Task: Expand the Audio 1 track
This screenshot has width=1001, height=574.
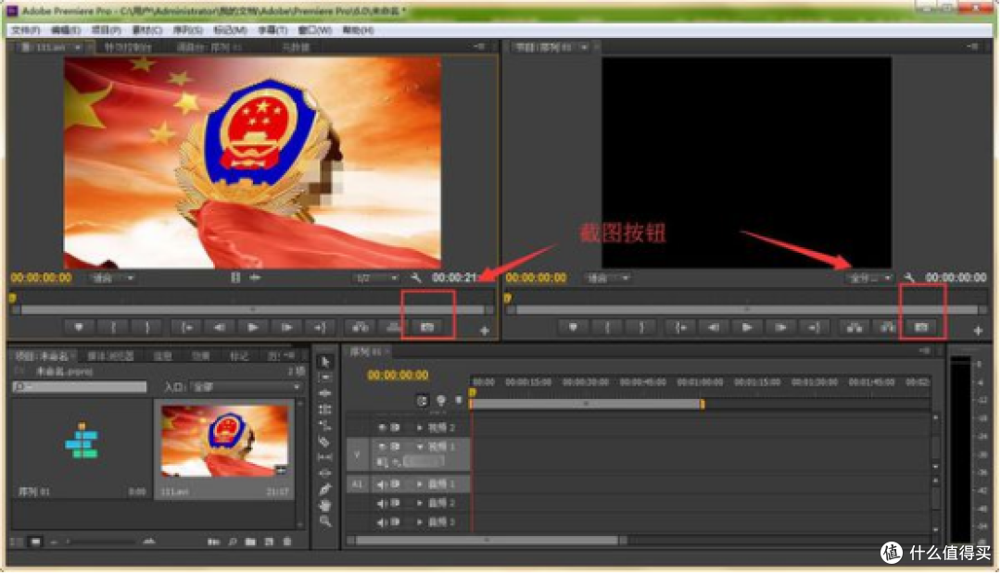Action: [x=420, y=484]
